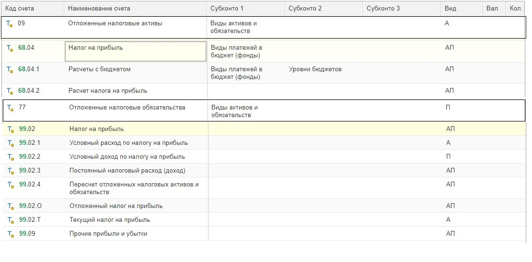Click account icon beside code 09

click(10, 23)
